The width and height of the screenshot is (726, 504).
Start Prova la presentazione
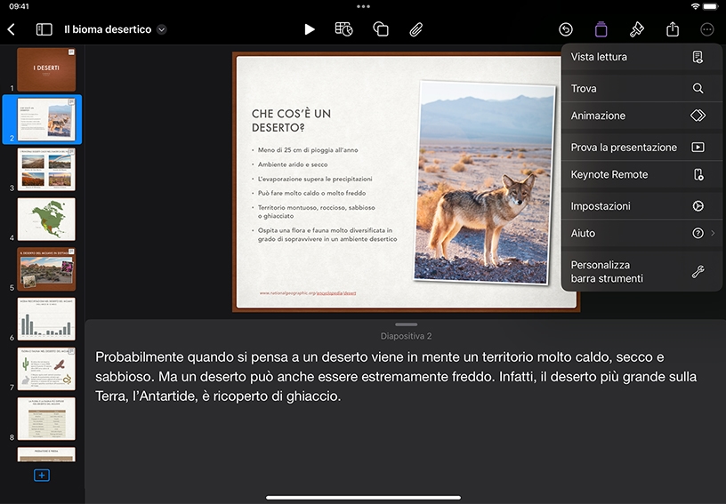tap(641, 147)
